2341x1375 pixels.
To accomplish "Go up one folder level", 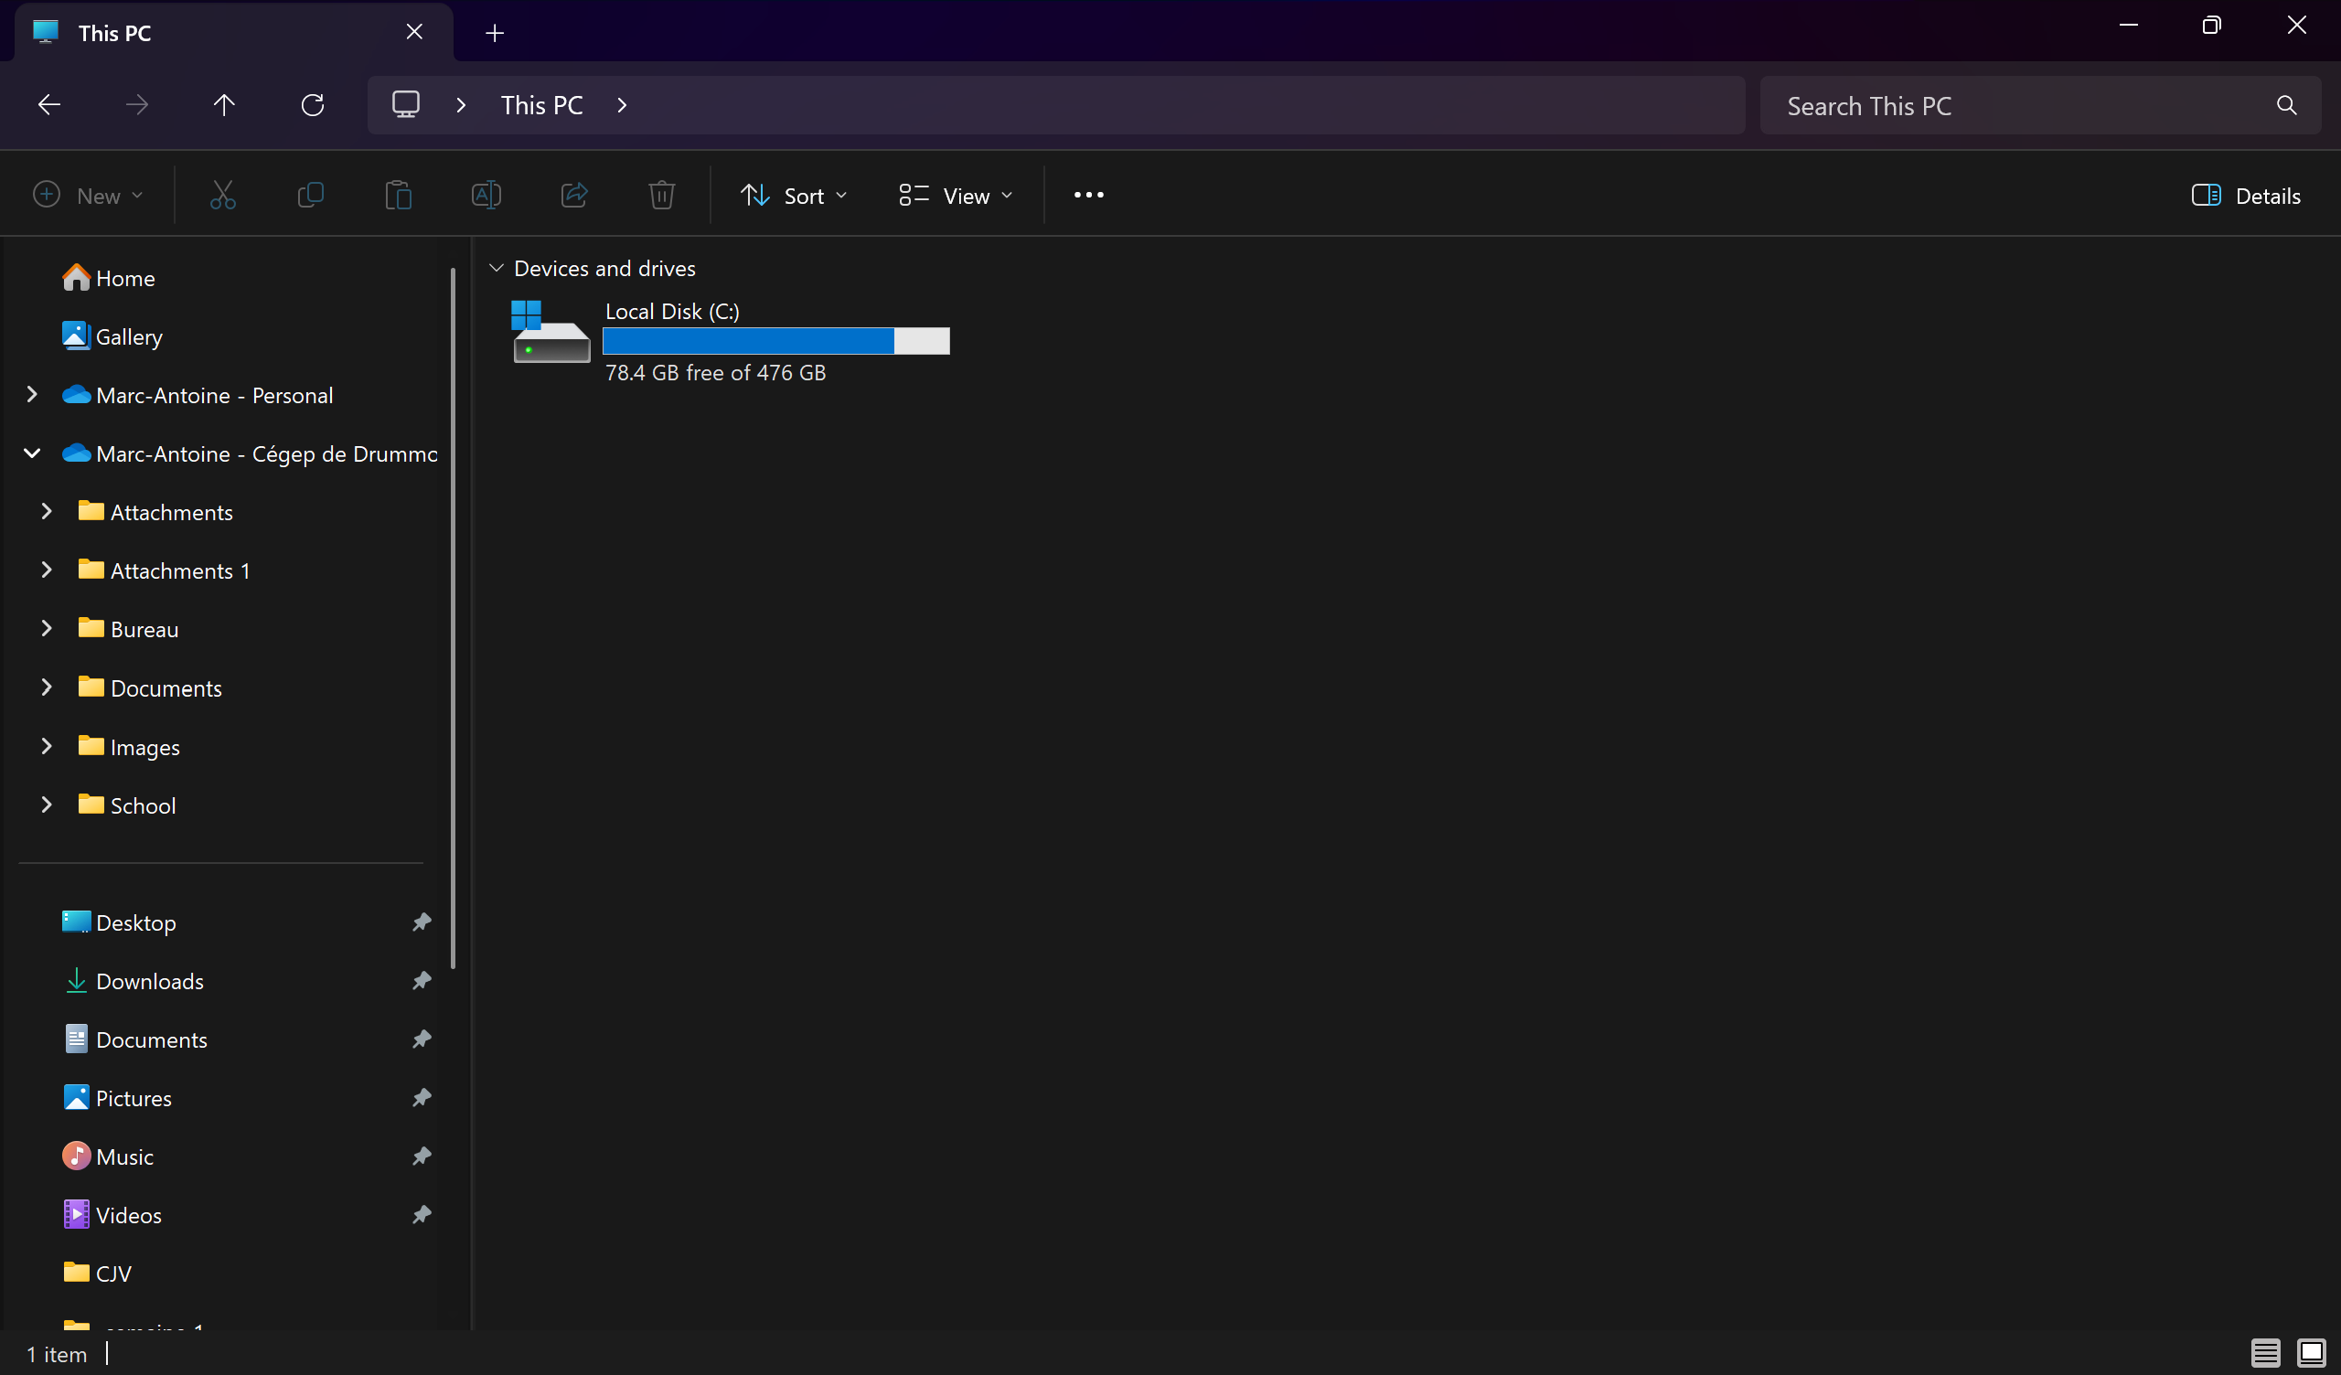I will point(224,105).
